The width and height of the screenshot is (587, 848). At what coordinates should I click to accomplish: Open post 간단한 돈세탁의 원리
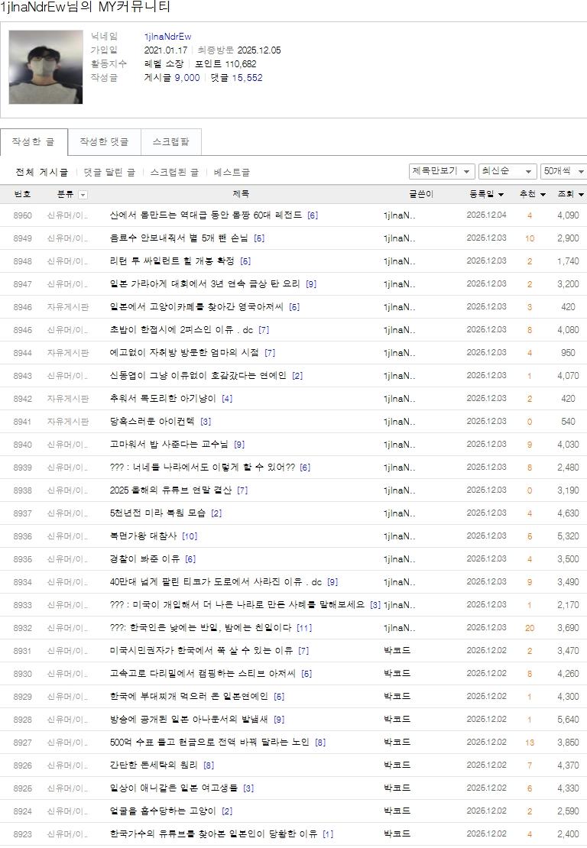pyautogui.click(x=153, y=765)
